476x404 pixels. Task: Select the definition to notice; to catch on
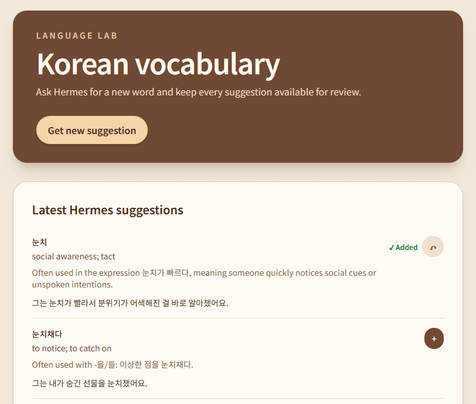pyautogui.click(x=72, y=348)
